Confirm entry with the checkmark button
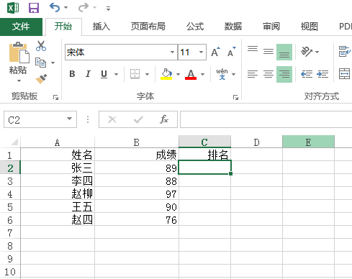 (x=138, y=119)
